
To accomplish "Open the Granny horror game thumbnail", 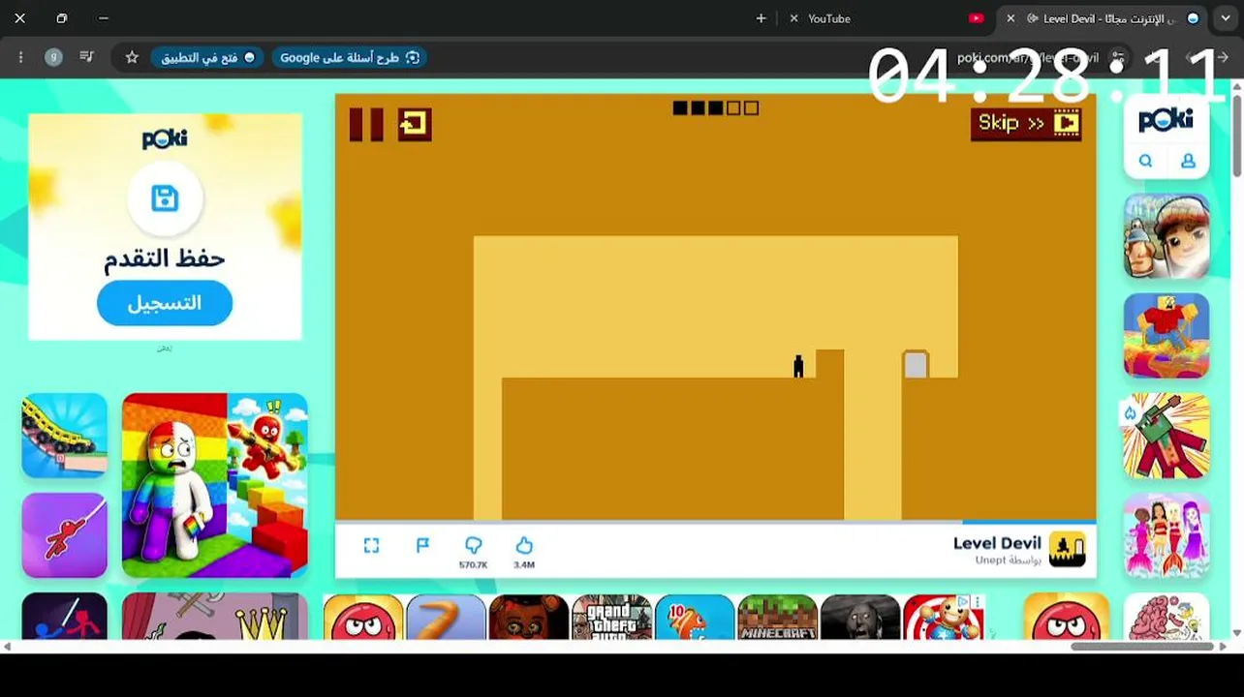I will 860,618.
